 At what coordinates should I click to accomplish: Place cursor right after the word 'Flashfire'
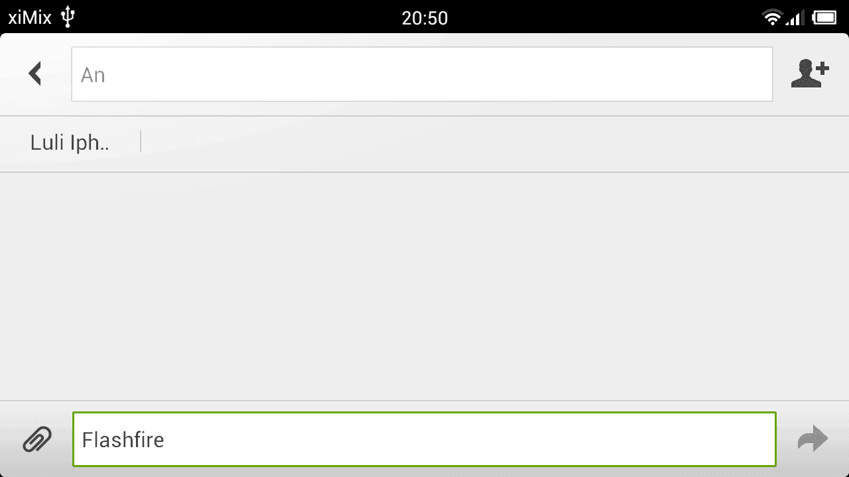click(x=165, y=440)
